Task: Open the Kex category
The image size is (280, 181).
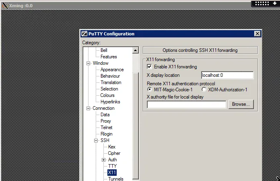Action: (112, 146)
